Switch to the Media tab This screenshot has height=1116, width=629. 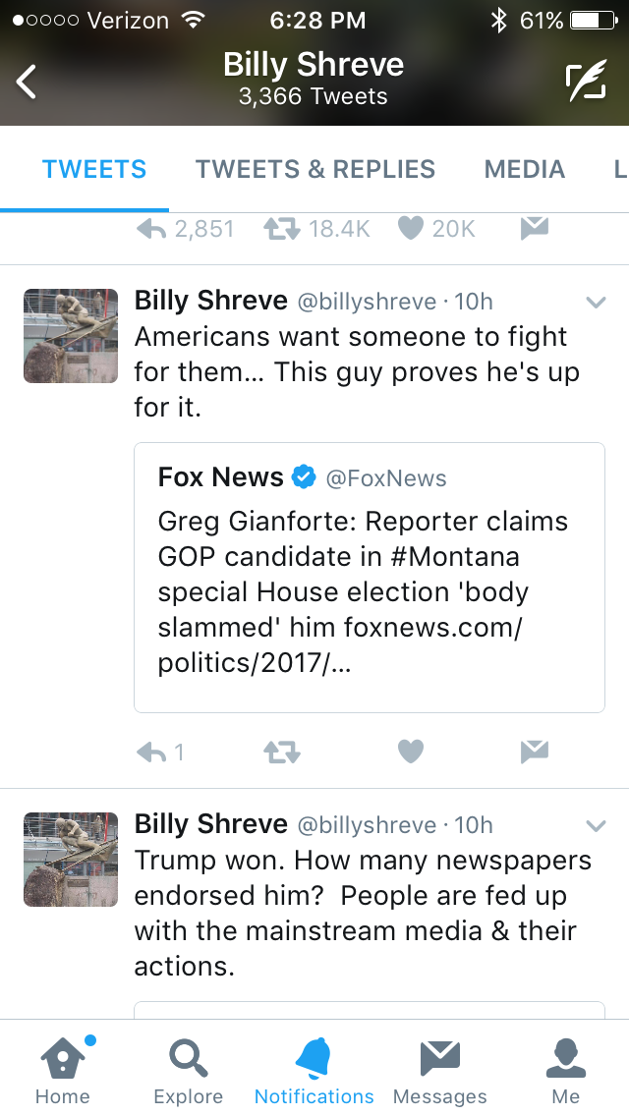click(525, 169)
